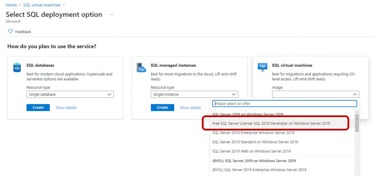Choose SQL Server 2019 Standard on Windows Server

[255, 142]
